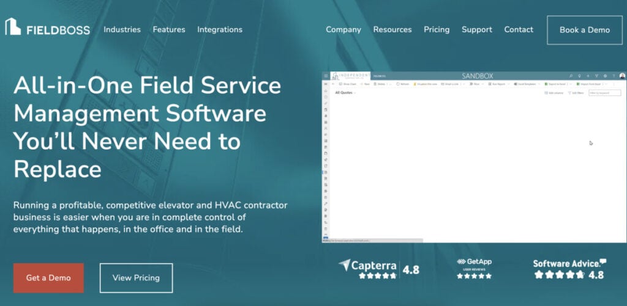Open the overflow ellipsis in command bar
Viewport: 627px width, 306px height.
click(x=614, y=84)
